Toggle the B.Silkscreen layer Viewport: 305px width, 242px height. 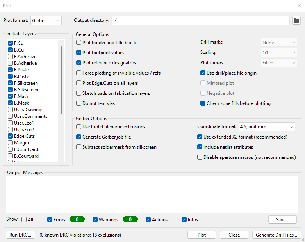pos(10,90)
